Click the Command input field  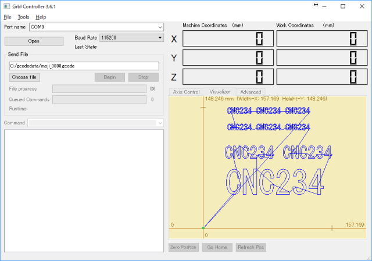click(x=92, y=123)
